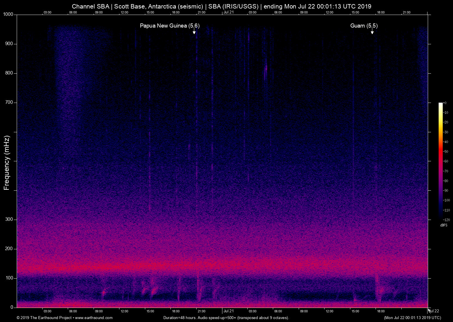
Task: Click the Jul 22 label at bottom right
Action: tap(434, 311)
